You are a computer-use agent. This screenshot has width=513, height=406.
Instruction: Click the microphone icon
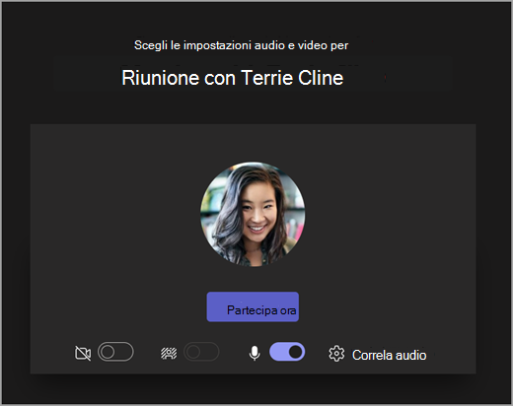(255, 353)
